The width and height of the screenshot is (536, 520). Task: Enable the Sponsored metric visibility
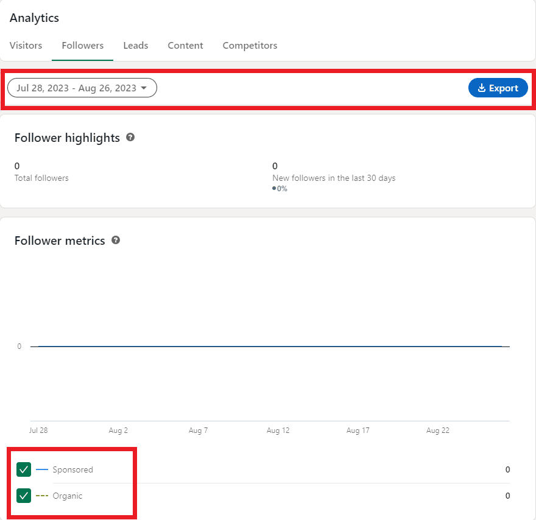point(23,469)
